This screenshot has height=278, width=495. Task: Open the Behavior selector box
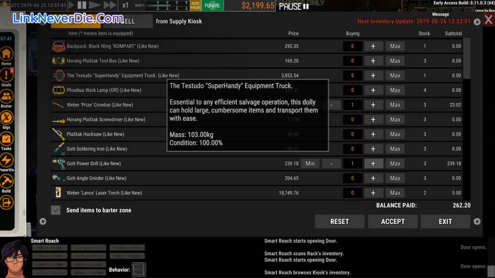pos(139,269)
